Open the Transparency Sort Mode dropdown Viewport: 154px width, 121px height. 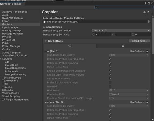click(121, 30)
